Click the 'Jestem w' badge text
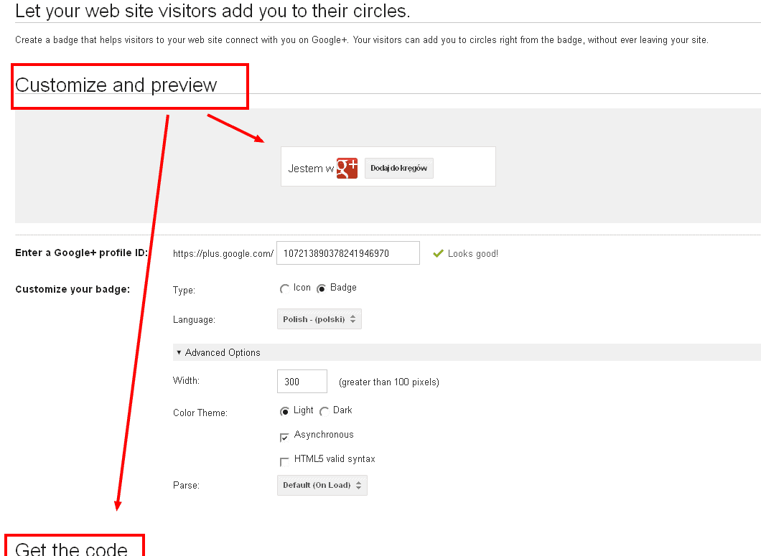This screenshot has height=556, width=761. click(311, 169)
